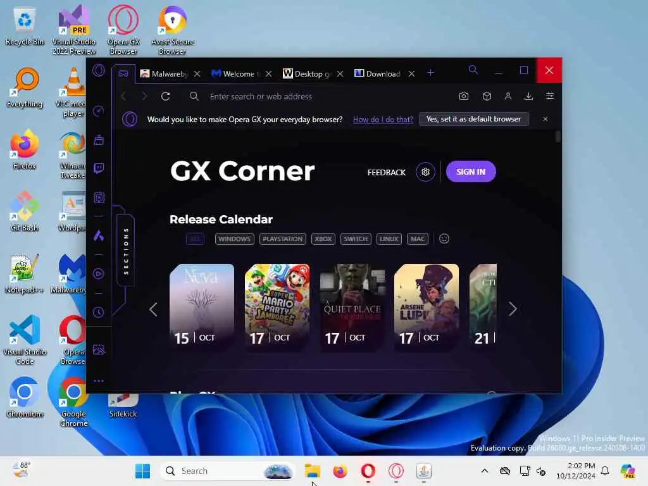Click the smiley face filter icon
This screenshot has width=648, height=486.
pos(444,239)
